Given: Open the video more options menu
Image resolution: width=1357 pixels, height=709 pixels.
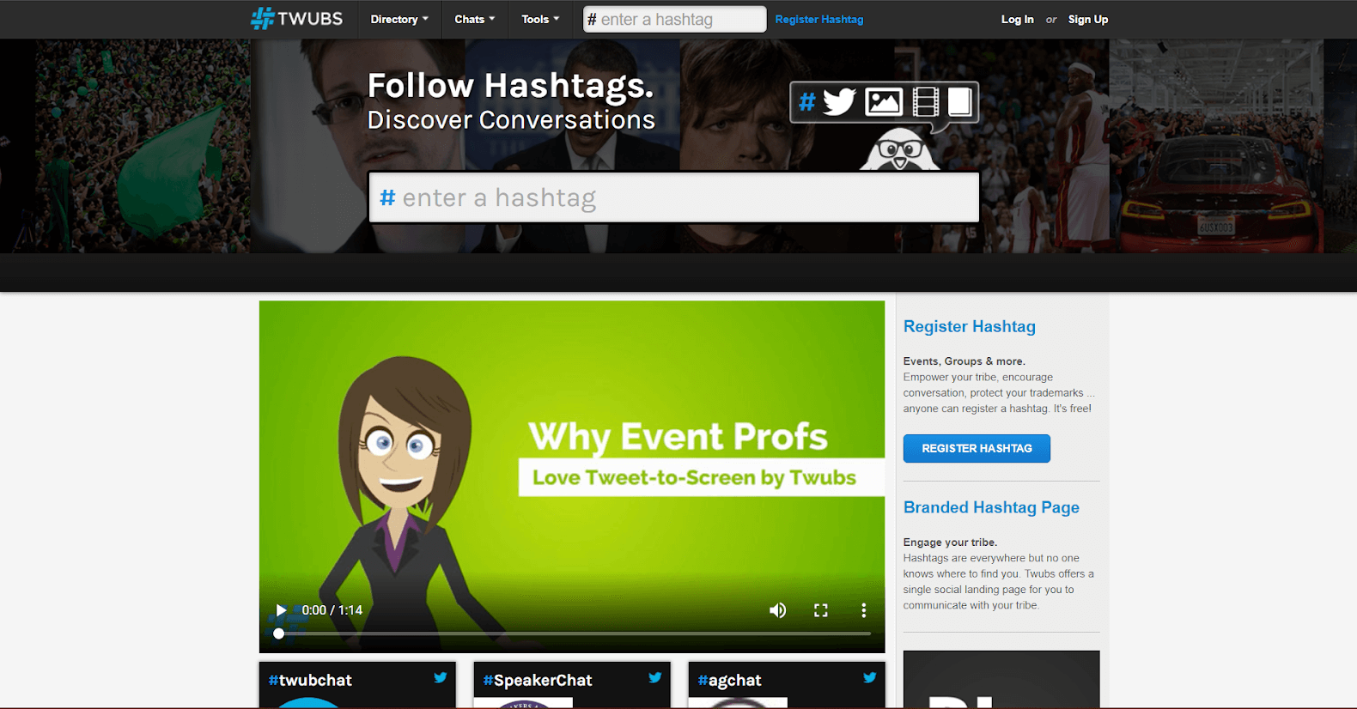Looking at the screenshot, I should (x=863, y=610).
